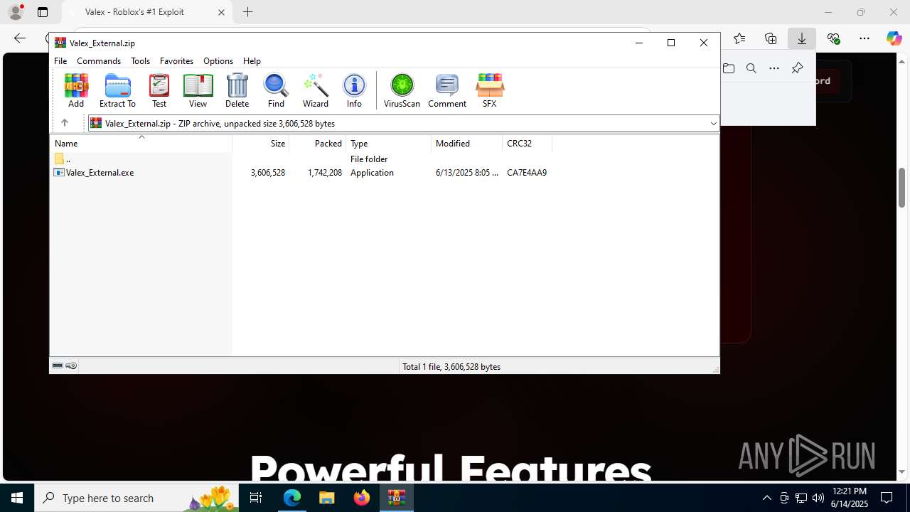Click the WinRAR window title bar icon
910x512 pixels.
pos(60,43)
